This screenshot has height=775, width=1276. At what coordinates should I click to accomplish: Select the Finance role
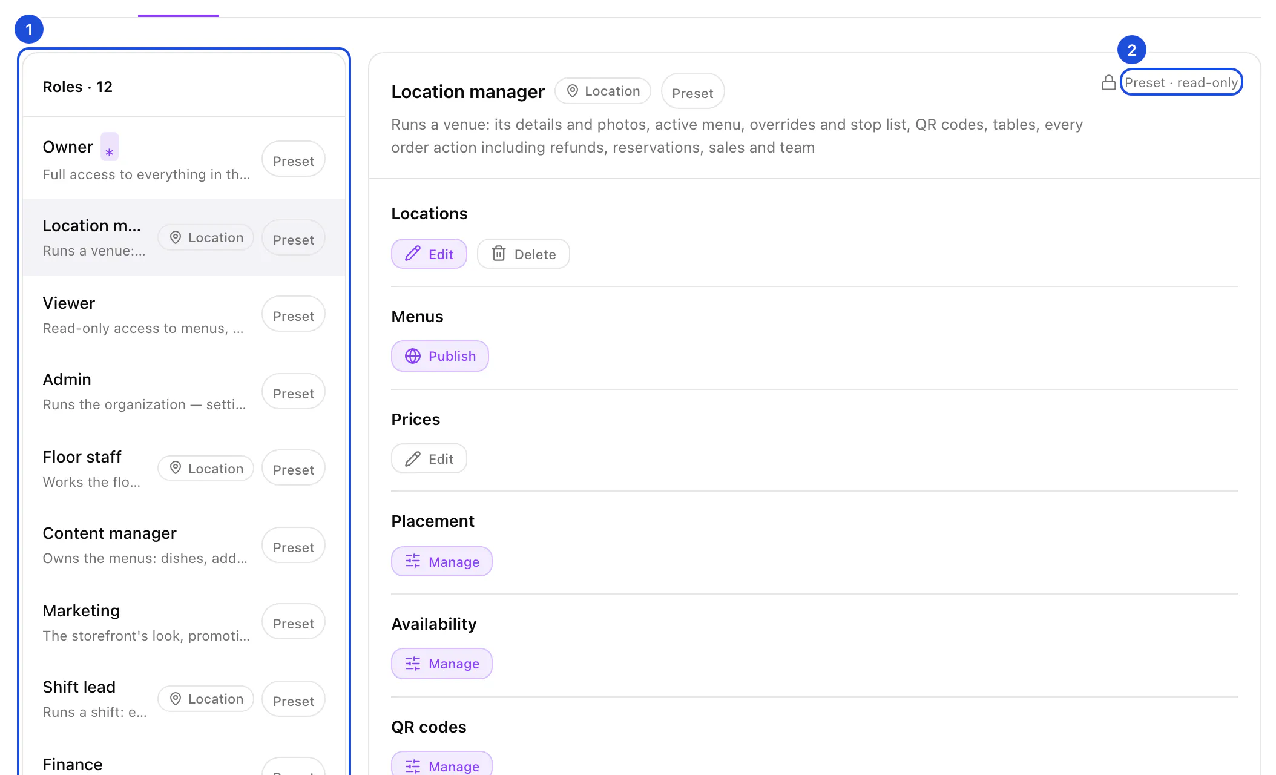(x=184, y=757)
